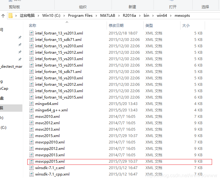220x181 pixels.
Task: Click file icon of intel_fortran_15_vs2015.xml
Action: point(32,65)
